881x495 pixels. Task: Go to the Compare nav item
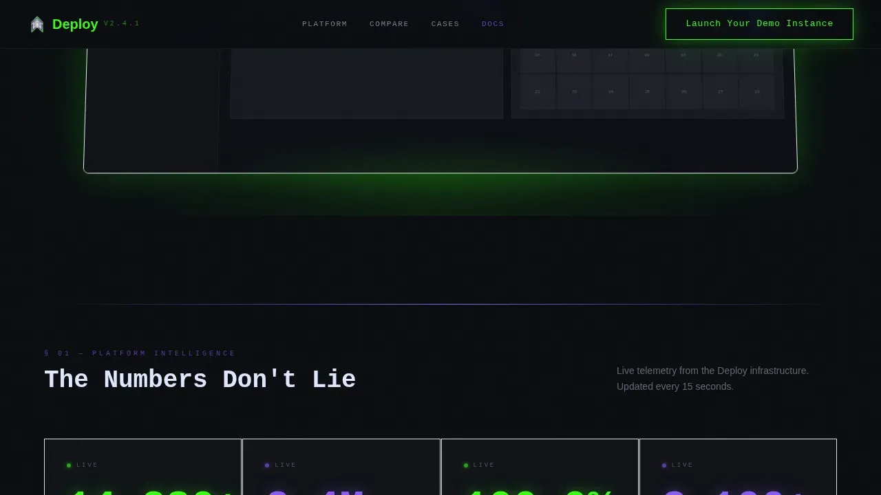tap(389, 24)
